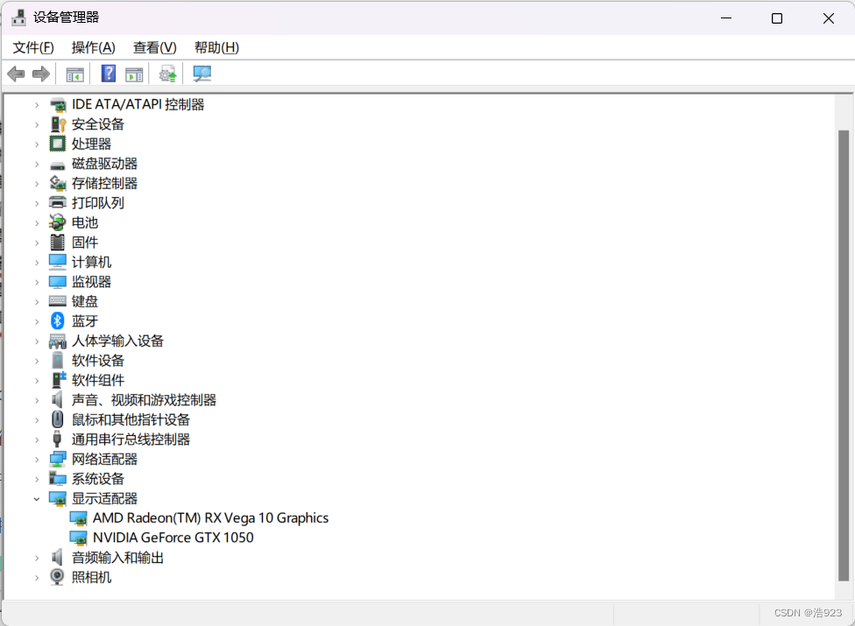Expand the 通用串行总线控制器 category
The width and height of the screenshot is (855, 626).
click(35, 439)
